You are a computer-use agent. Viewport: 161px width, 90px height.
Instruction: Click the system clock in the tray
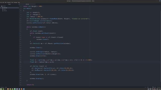(159, 89)
